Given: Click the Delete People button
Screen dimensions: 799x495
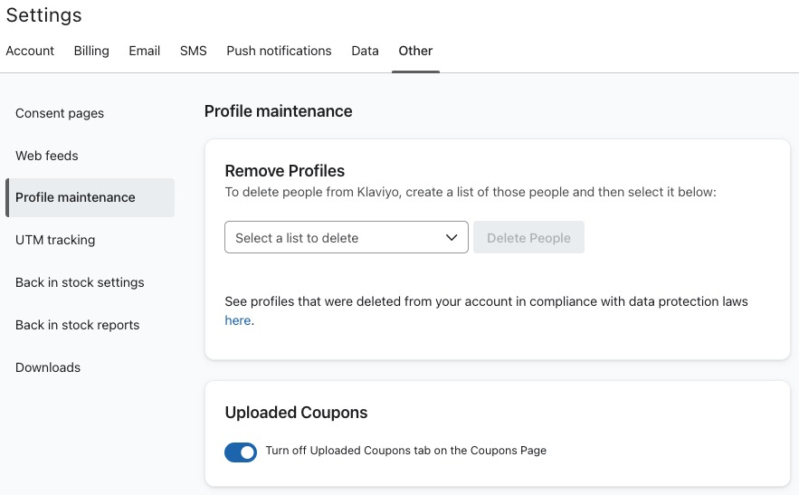Looking at the screenshot, I should 528,237.
